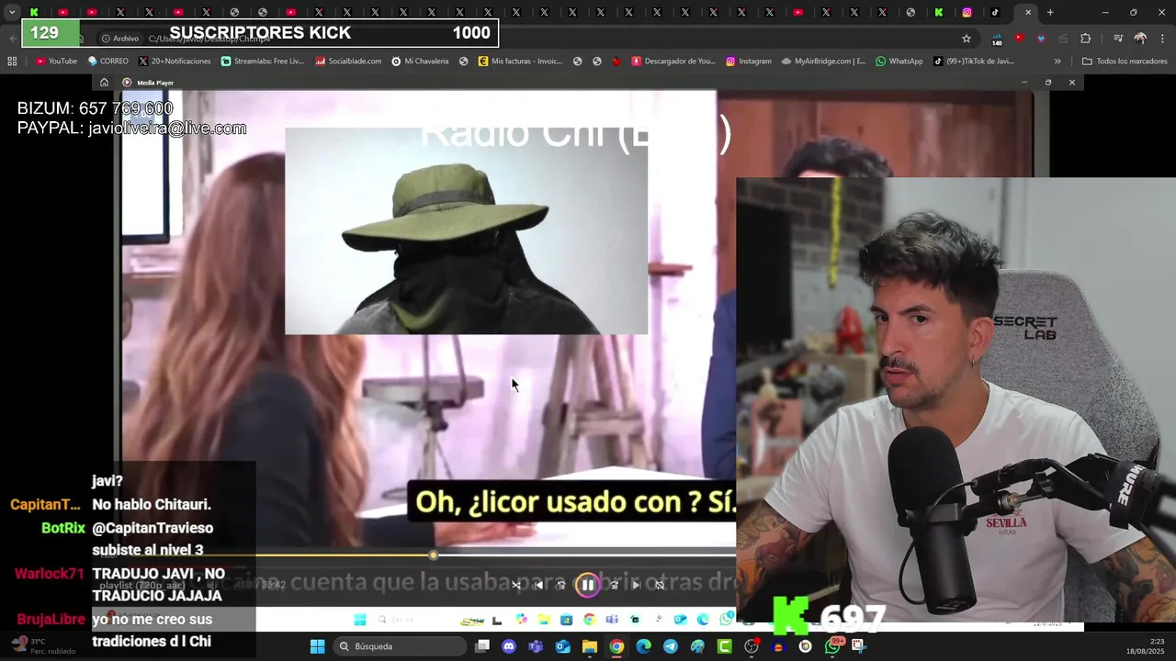This screenshot has height=661, width=1176.
Task: Open the YouTube bookmark
Action: pyautogui.click(x=56, y=62)
